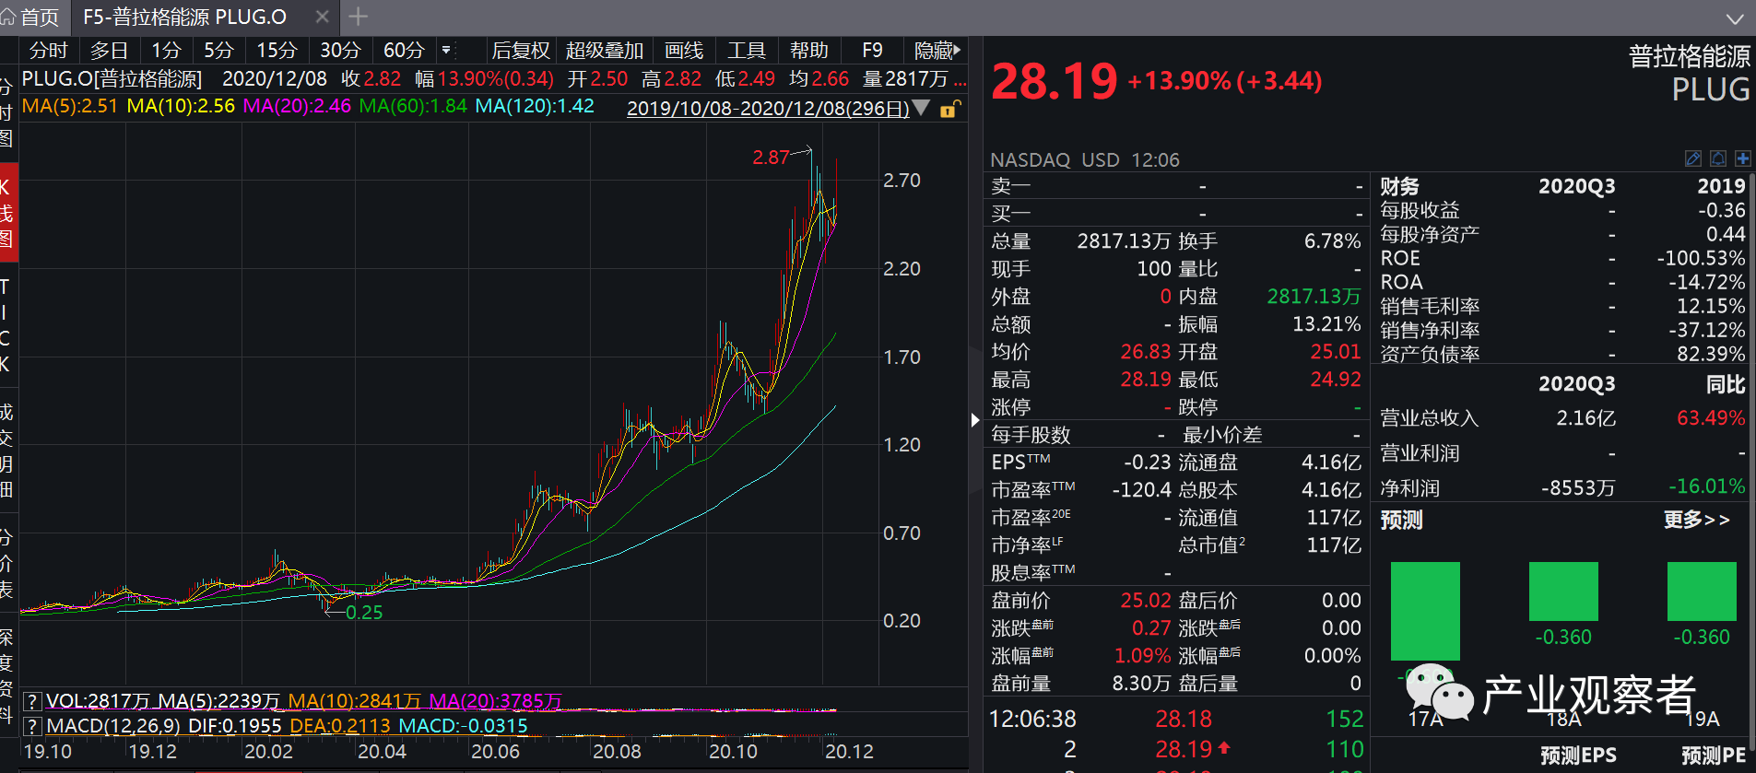
Task: Add stock to watchlist with blue plus icon
Action: click(x=1742, y=158)
